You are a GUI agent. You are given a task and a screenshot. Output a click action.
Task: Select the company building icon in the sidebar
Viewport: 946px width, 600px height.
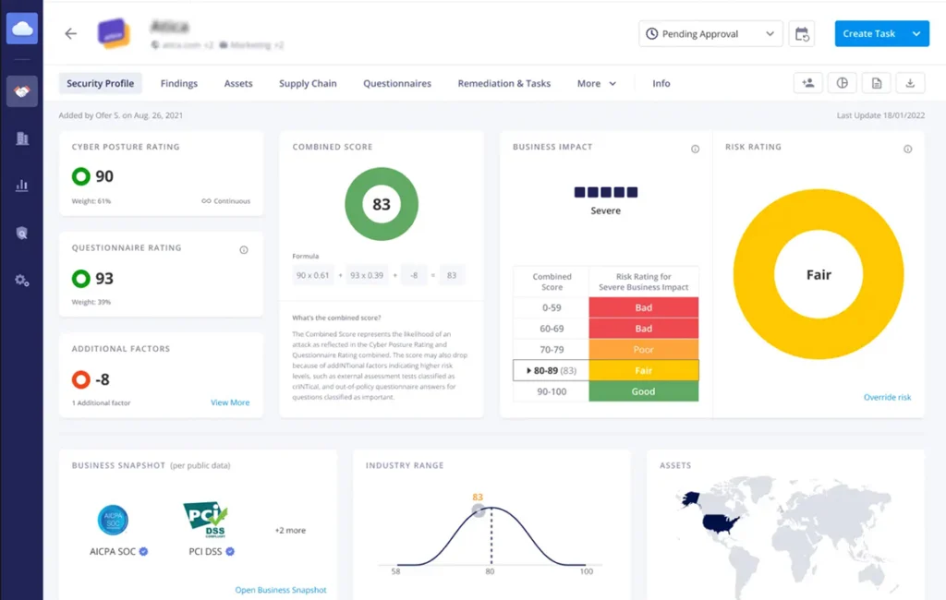tap(20, 138)
